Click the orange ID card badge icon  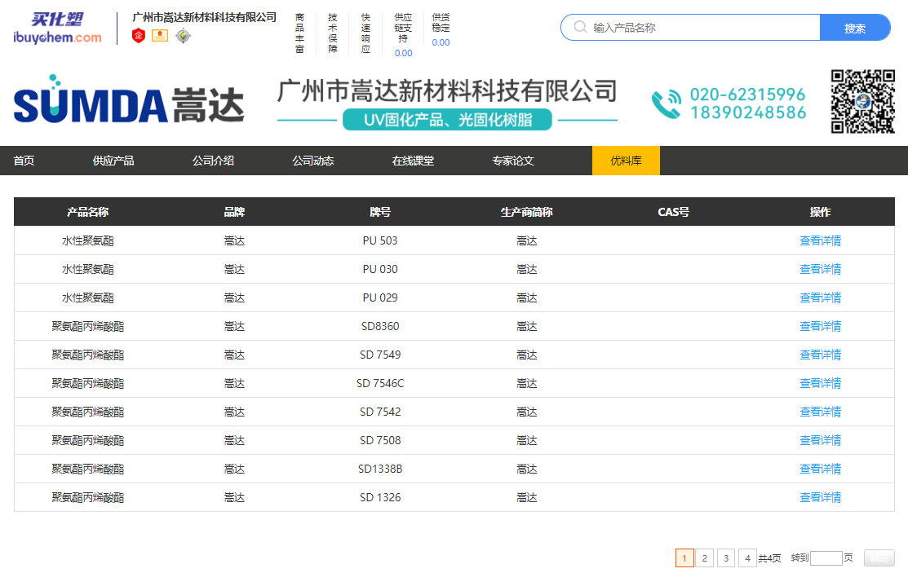tap(160, 36)
